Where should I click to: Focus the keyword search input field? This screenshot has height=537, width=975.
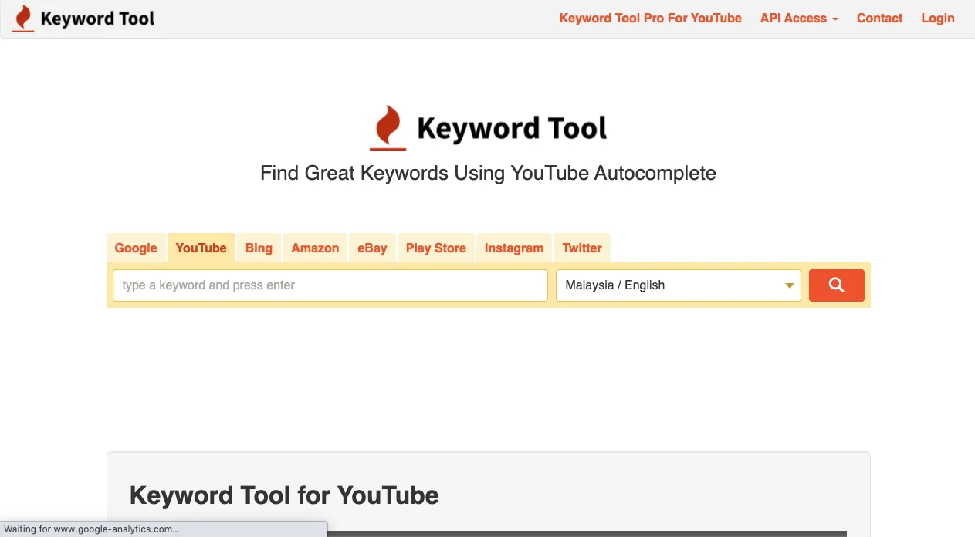[330, 285]
